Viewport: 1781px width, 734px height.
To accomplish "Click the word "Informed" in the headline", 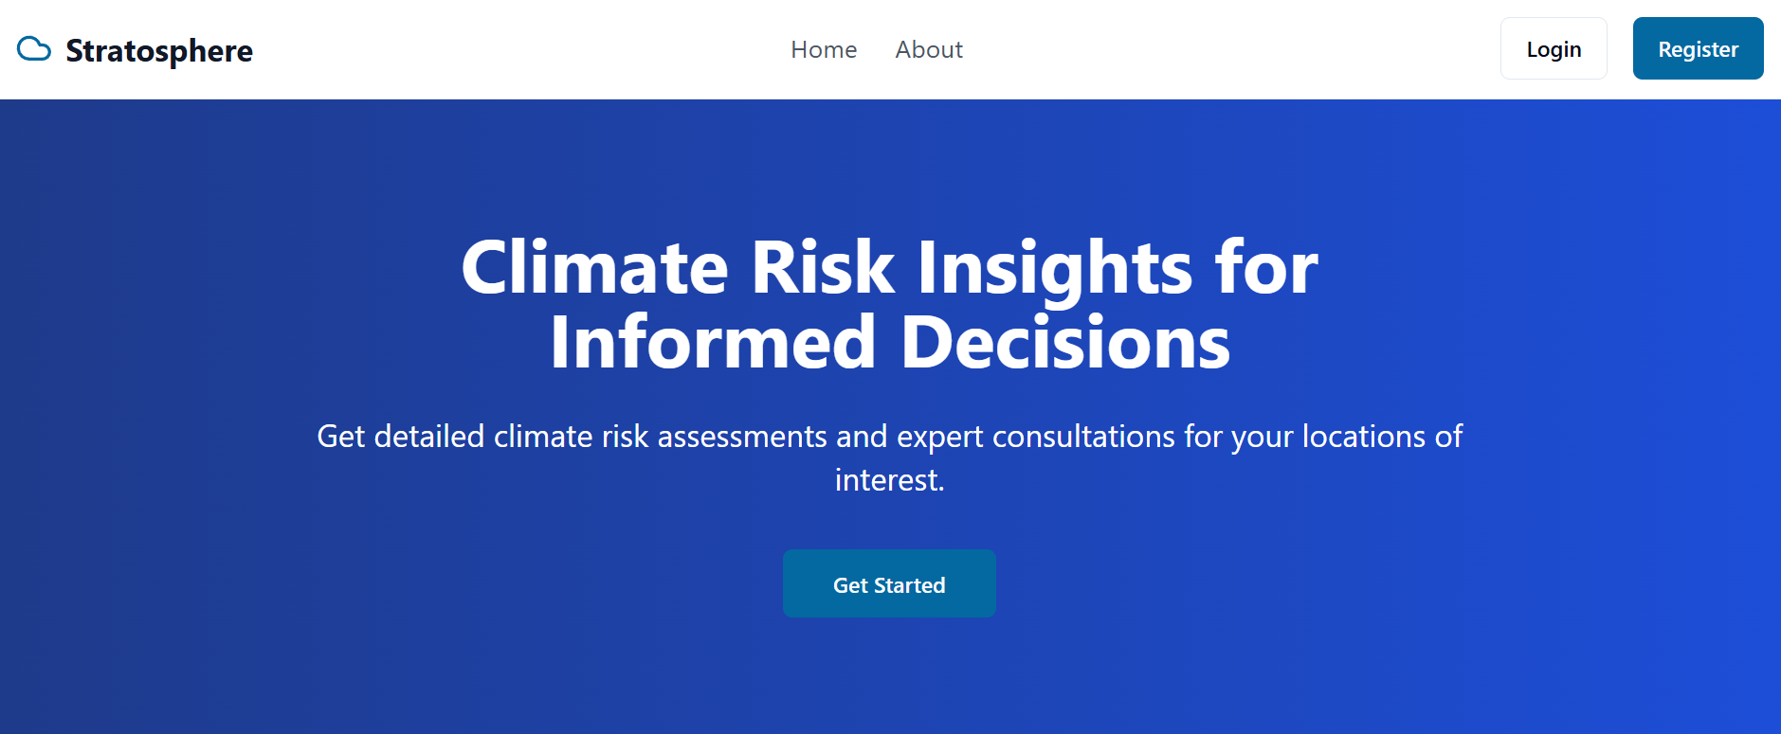I will (x=713, y=343).
